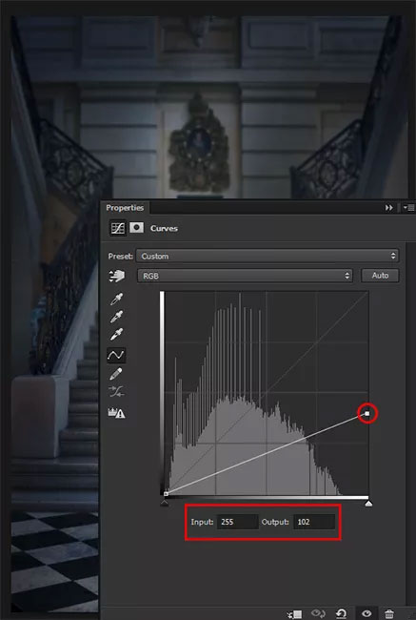Switch to the Properties tab
416x620 pixels.
tap(125, 208)
